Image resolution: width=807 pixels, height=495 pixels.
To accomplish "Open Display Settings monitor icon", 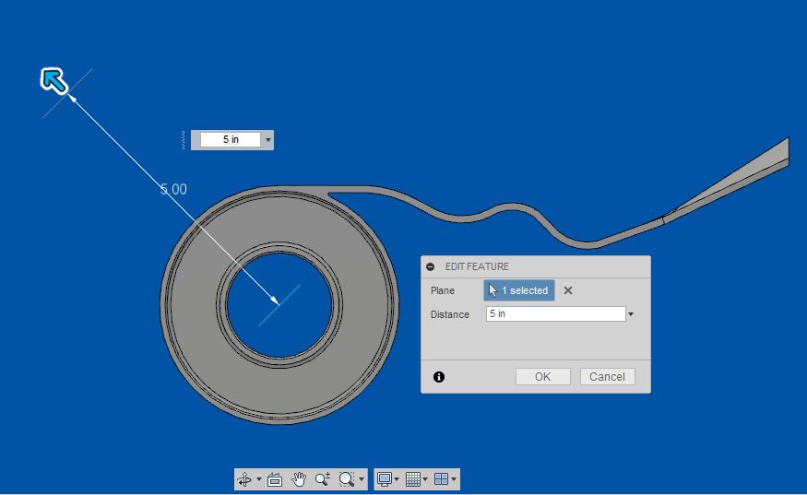I will tap(384, 479).
